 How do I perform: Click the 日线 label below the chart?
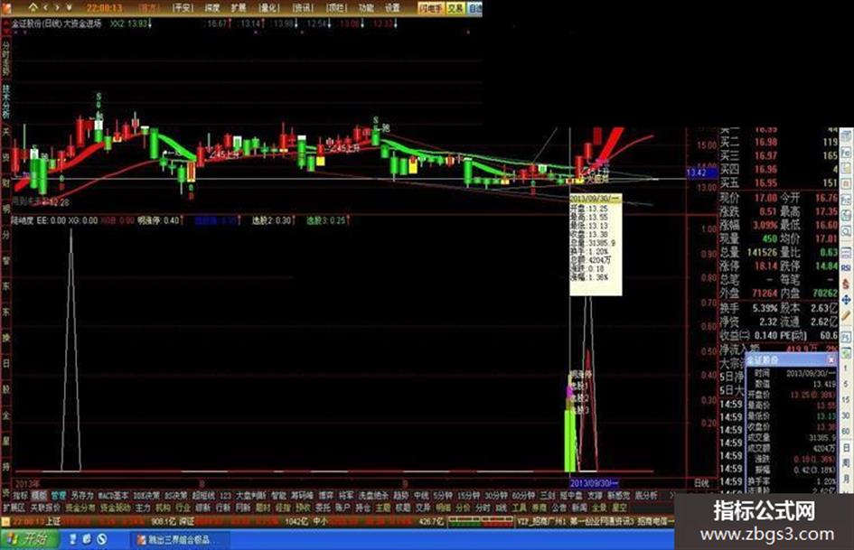pyautogui.click(x=701, y=483)
